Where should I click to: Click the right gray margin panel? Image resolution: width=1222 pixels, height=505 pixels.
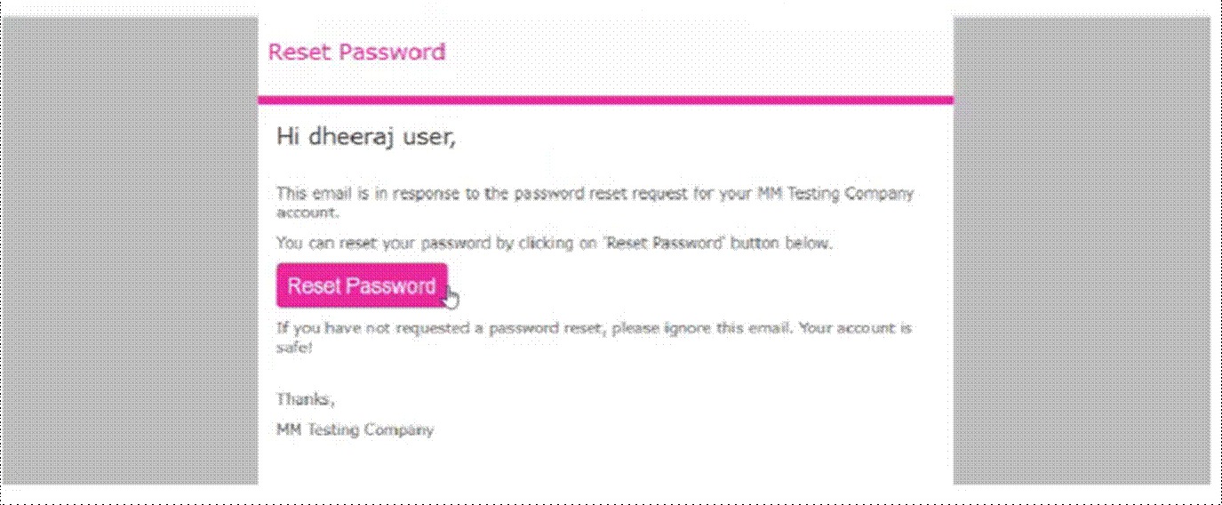[1081, 249]
